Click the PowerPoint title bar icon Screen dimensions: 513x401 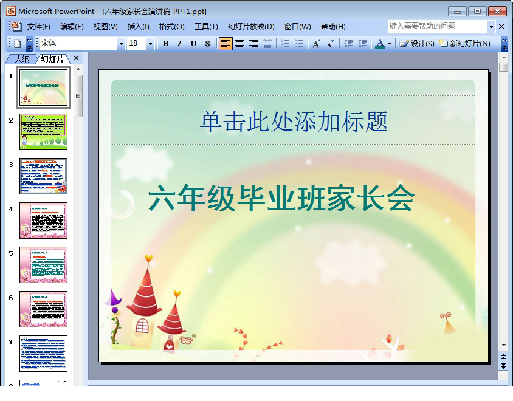pyautogui.click(x=12, y=12)
